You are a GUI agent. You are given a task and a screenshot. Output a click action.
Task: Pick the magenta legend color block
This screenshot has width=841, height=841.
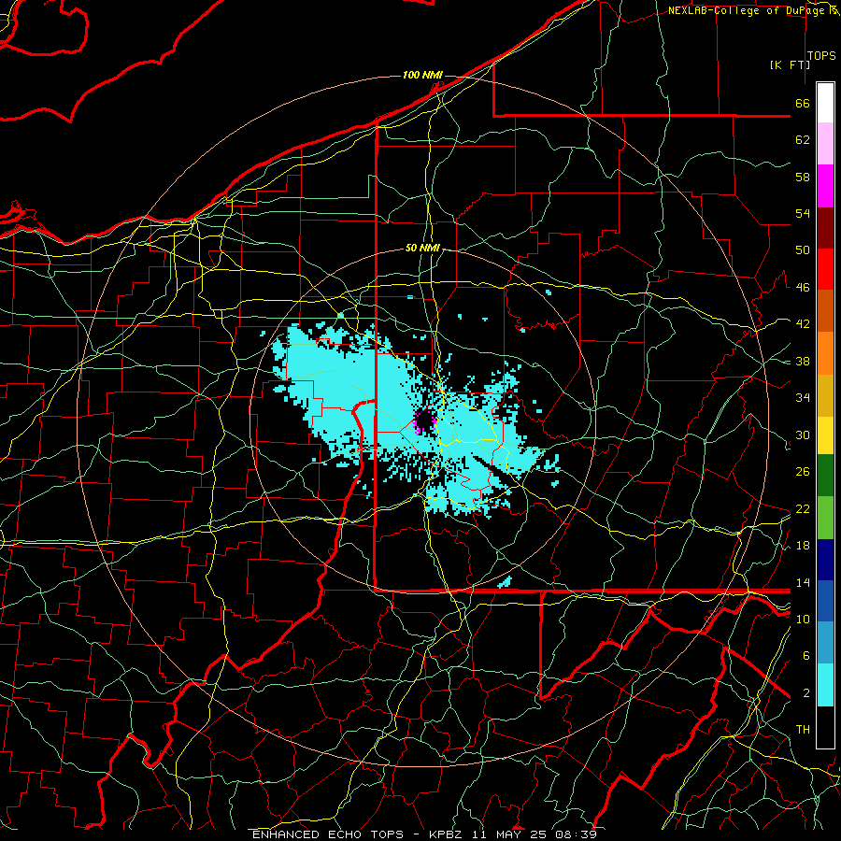pyautogui.click(x=825, y=186)
